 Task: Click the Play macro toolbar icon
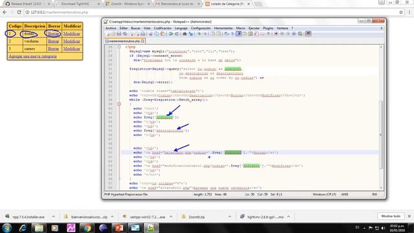(x=289, y=34)
